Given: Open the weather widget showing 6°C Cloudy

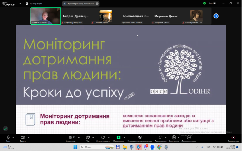Looking at the screenshot, I should [9, 147].
